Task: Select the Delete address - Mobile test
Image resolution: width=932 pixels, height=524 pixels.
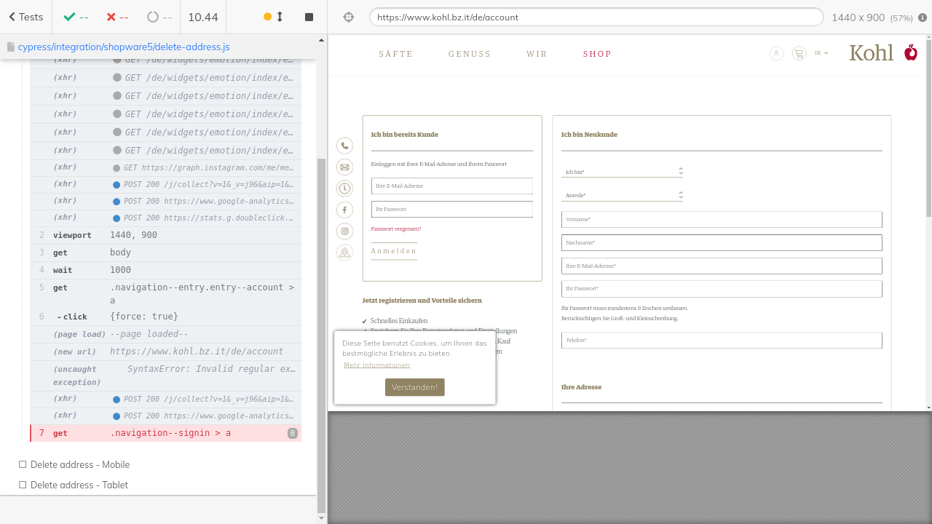Action: [x=80, y=464]
